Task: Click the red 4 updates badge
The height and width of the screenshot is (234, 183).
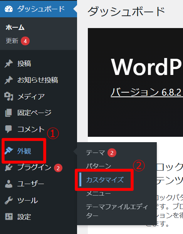Action: (x=25, y=41)
